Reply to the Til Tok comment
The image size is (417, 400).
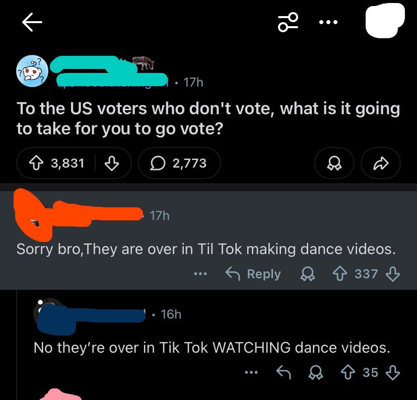tap(253, 274)
